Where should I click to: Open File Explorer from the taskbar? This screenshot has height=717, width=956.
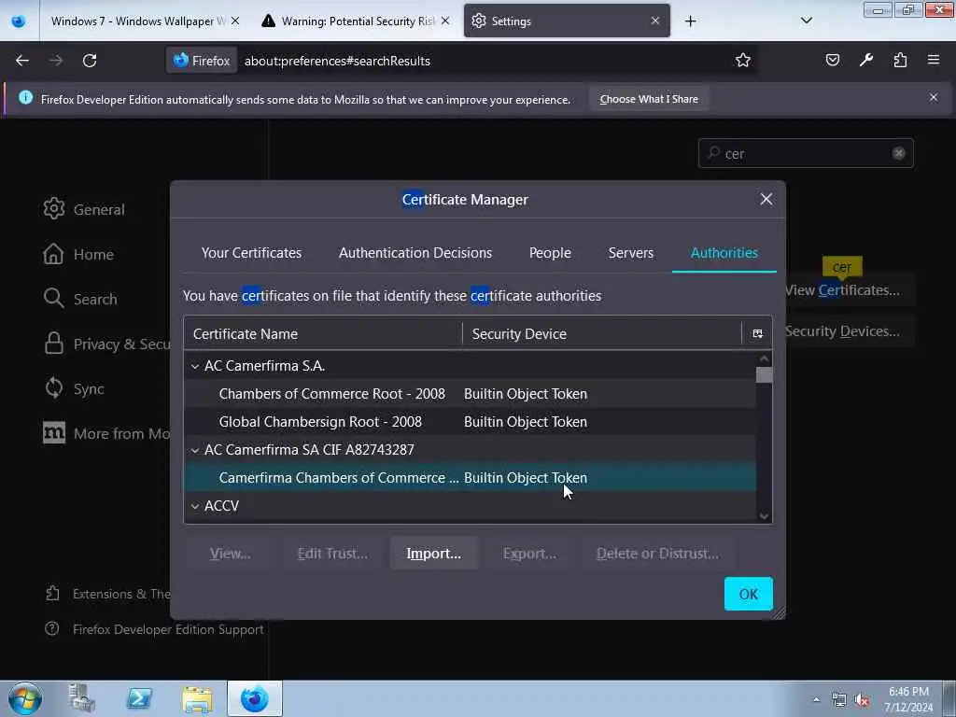click(197, 699)
